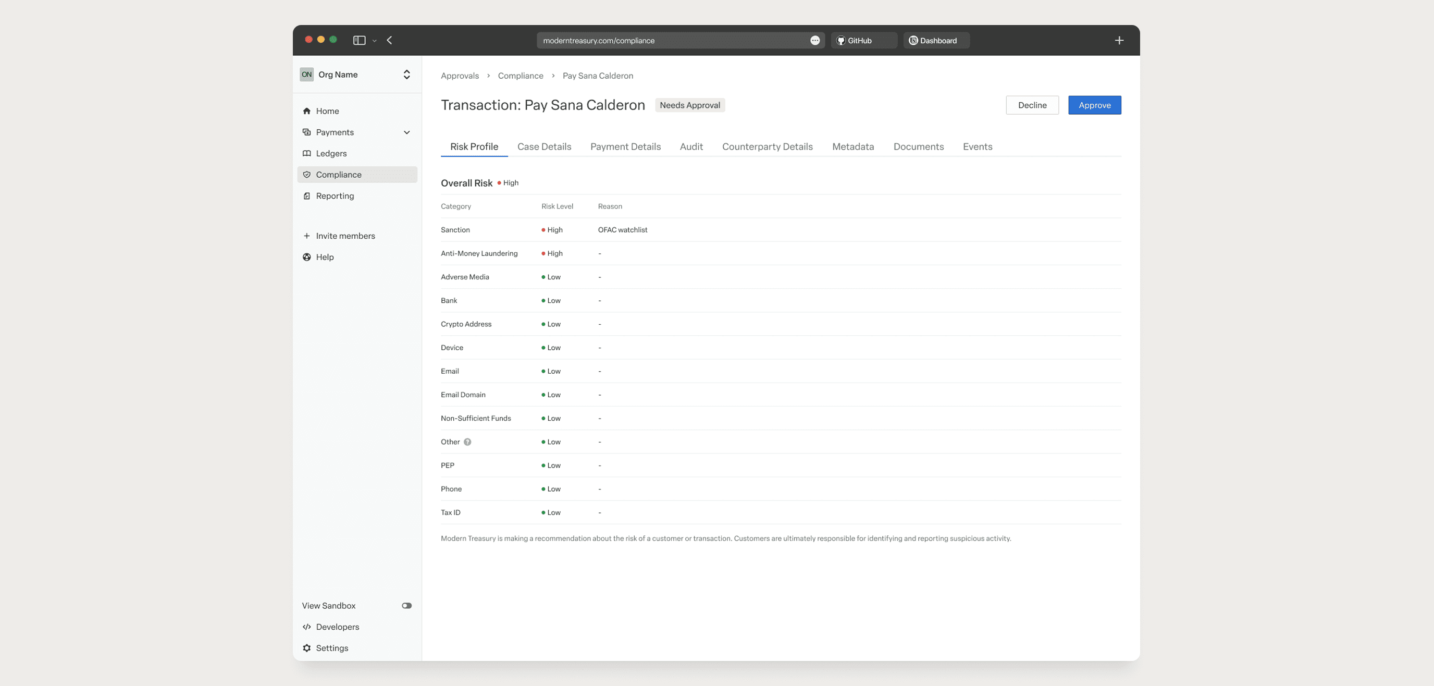This screenshot has height=686, width=1434.
Task: Open Settings via the gear icon
Action: pyautogui.click(x=307, y=647)
